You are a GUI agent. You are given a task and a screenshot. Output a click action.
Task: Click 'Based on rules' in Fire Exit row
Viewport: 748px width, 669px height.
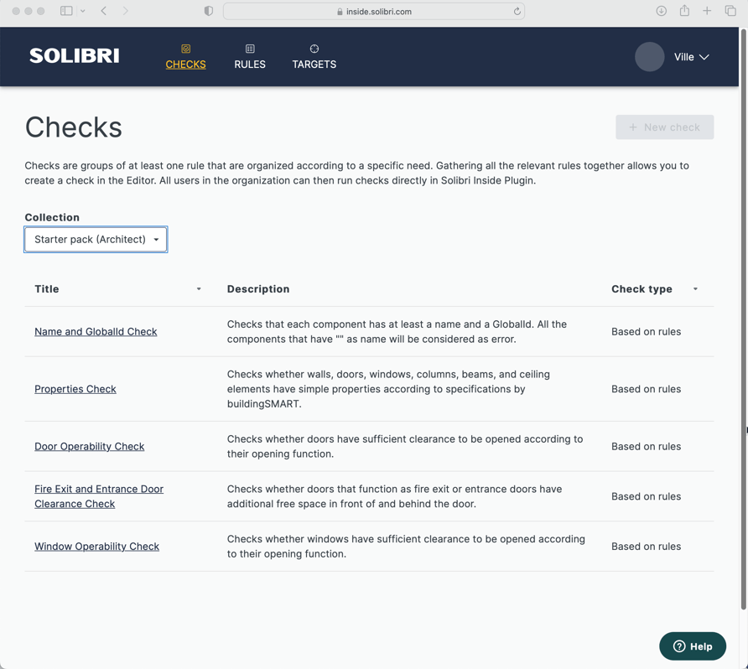[x=646, y=496]
